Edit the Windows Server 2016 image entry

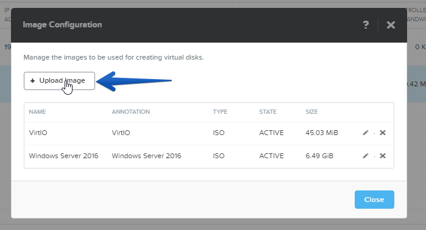[366, 156]
